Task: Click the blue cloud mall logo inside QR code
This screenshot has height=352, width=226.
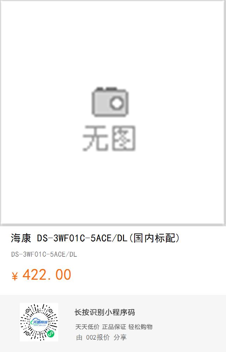Action: pyautogui.click(x=39, y=322)
